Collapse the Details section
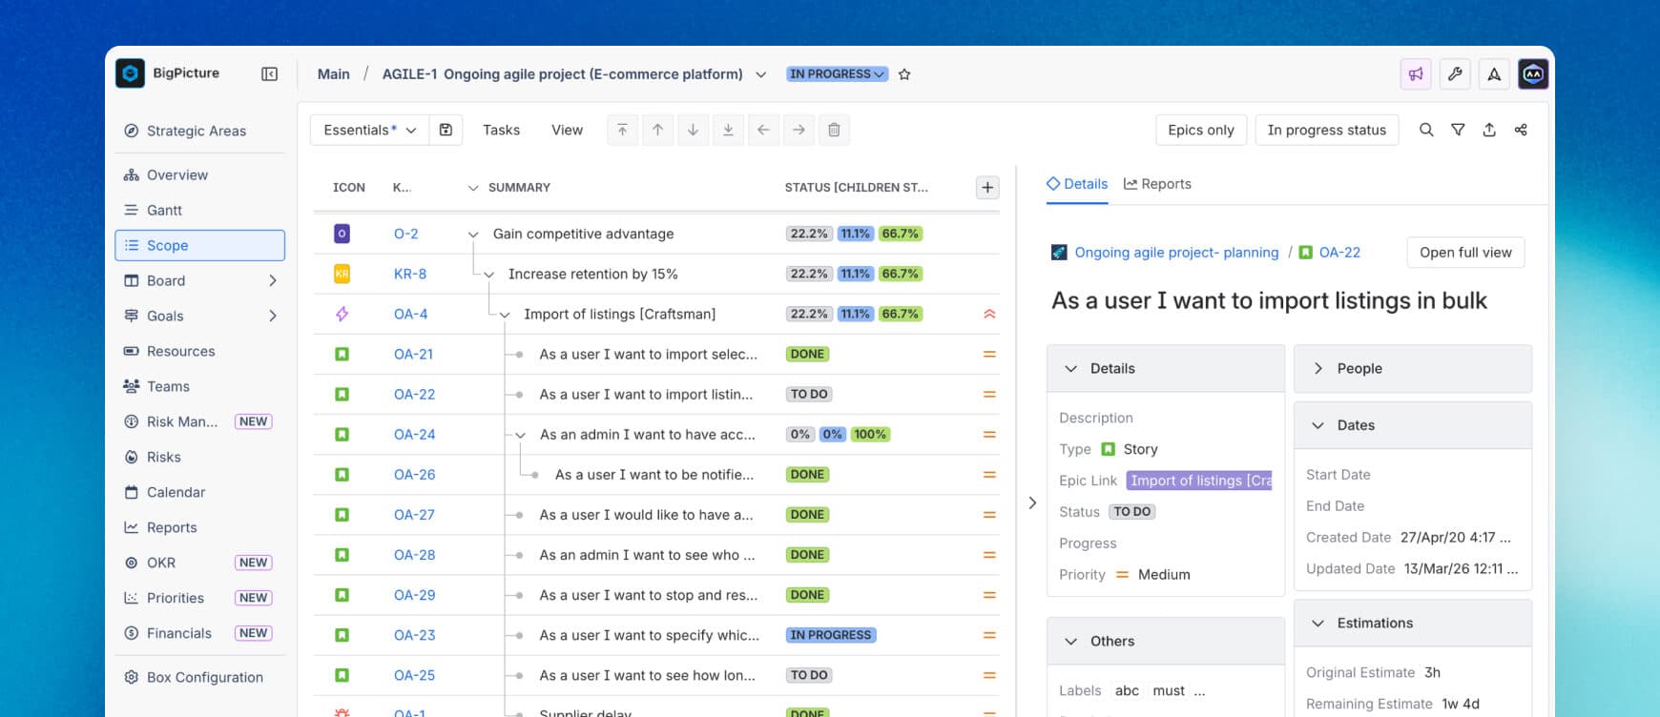The width and height of the screenshot is (1660, 717). pos(1070,369)
